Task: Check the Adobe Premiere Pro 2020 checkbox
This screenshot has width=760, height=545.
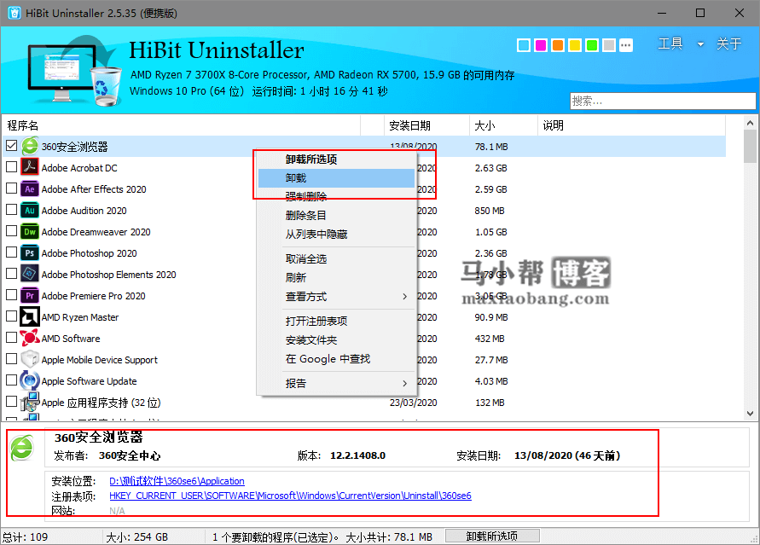Action: coord(12,294)
